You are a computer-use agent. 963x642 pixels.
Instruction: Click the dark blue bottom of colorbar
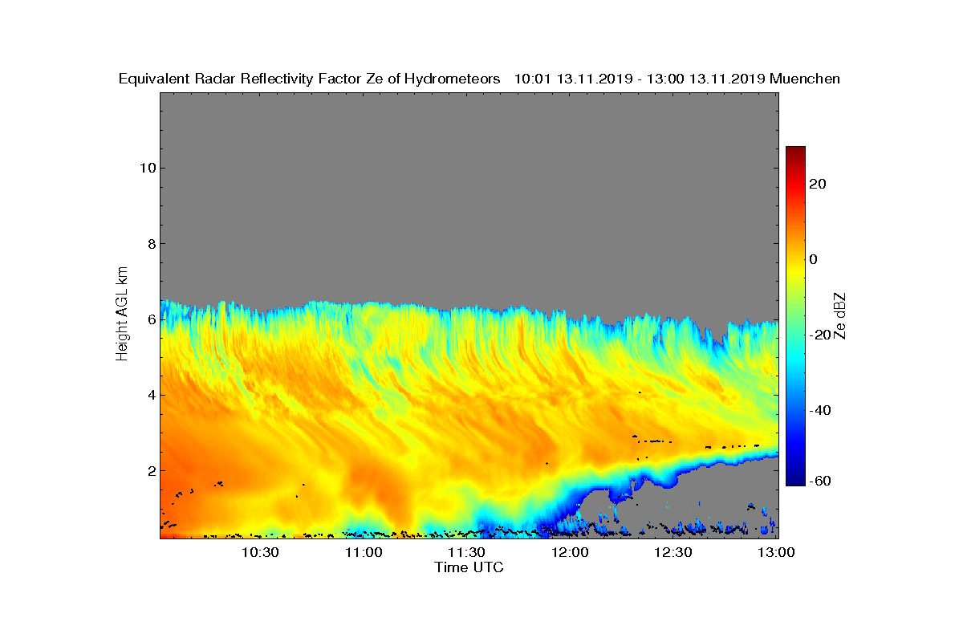pos(795,482)
